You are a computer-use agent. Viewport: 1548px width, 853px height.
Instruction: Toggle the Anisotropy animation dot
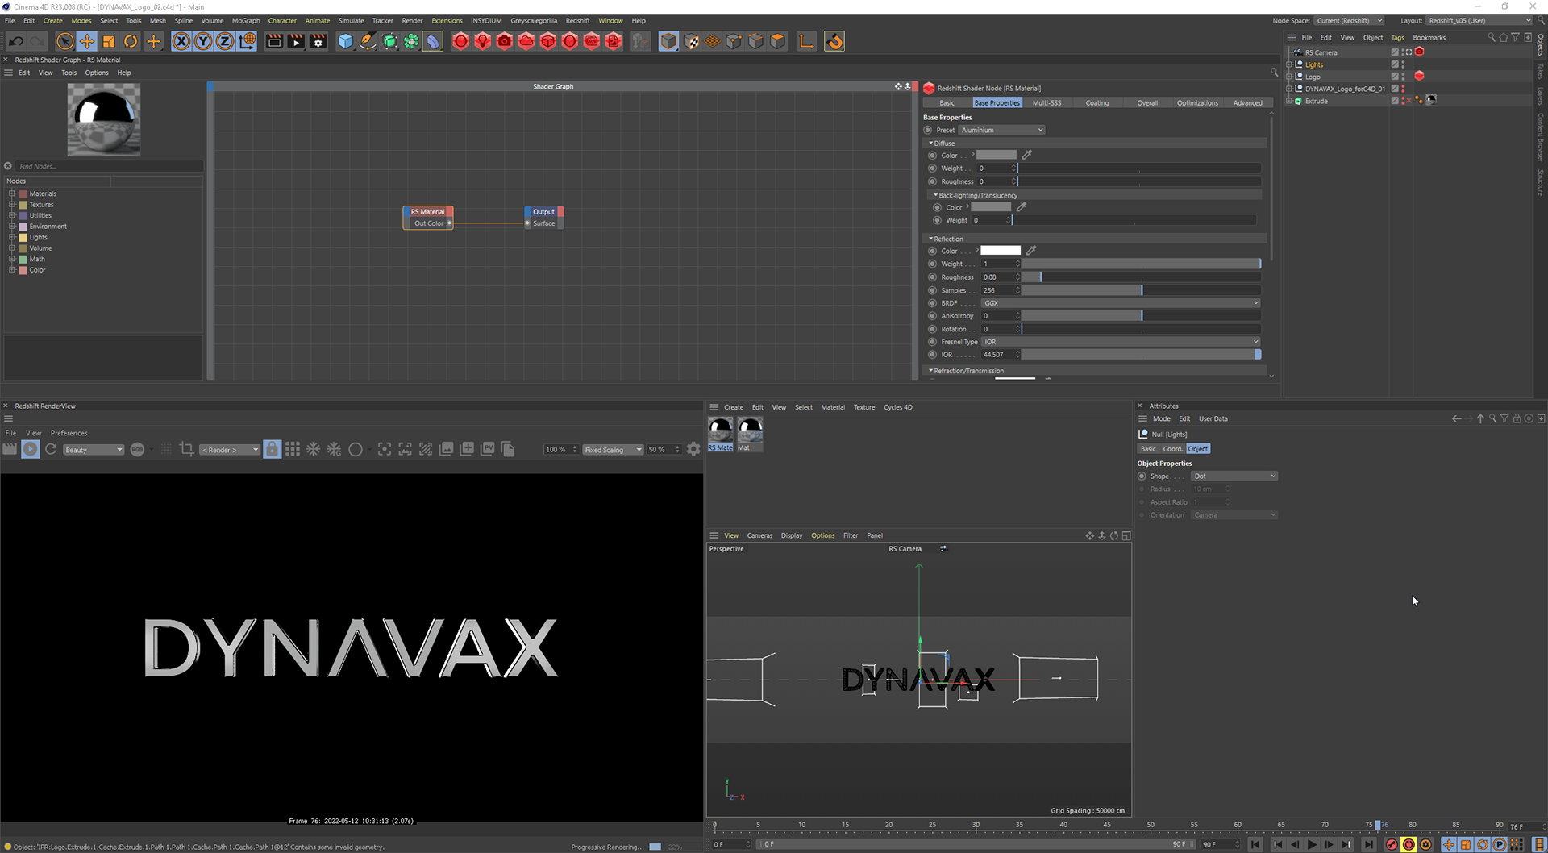[933, 316]
